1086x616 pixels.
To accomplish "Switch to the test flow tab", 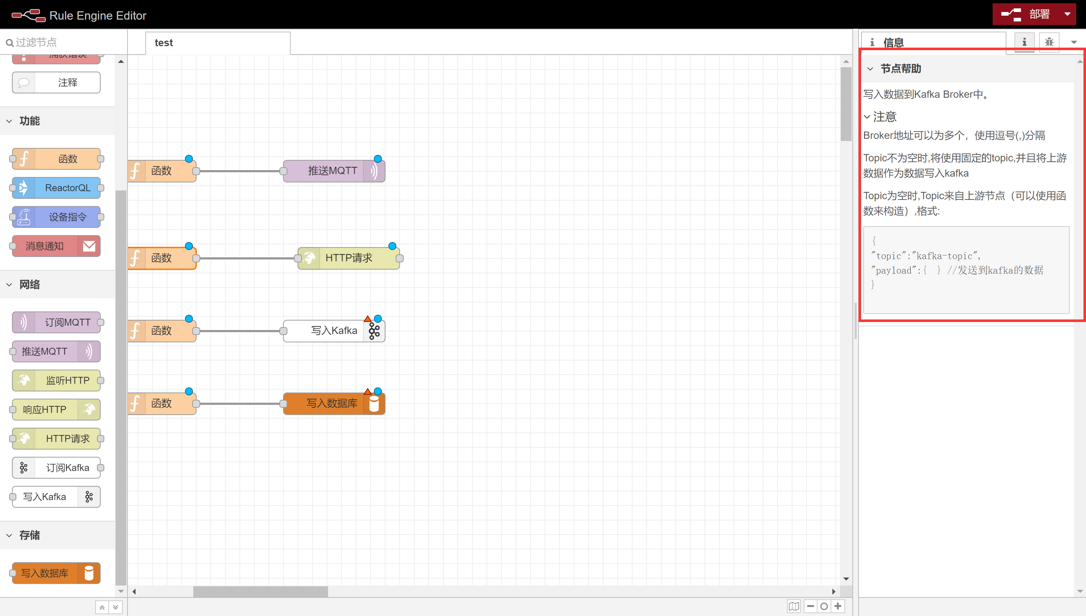I will pyautogui.click(x=218, y=43).
